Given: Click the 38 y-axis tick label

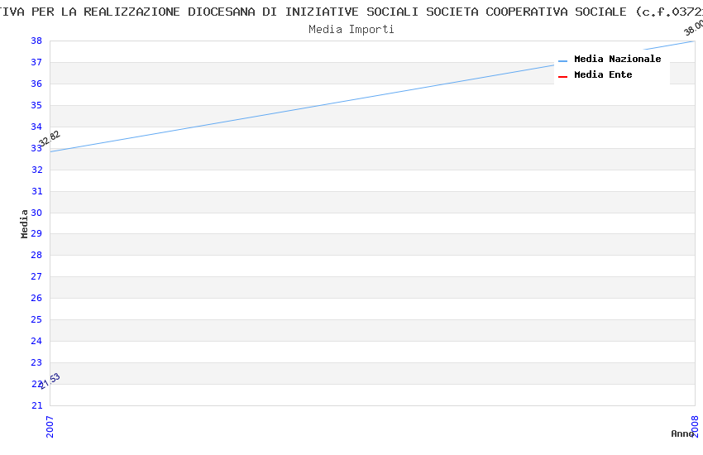Looking at the screenshot, I should [x=36, y=41].
